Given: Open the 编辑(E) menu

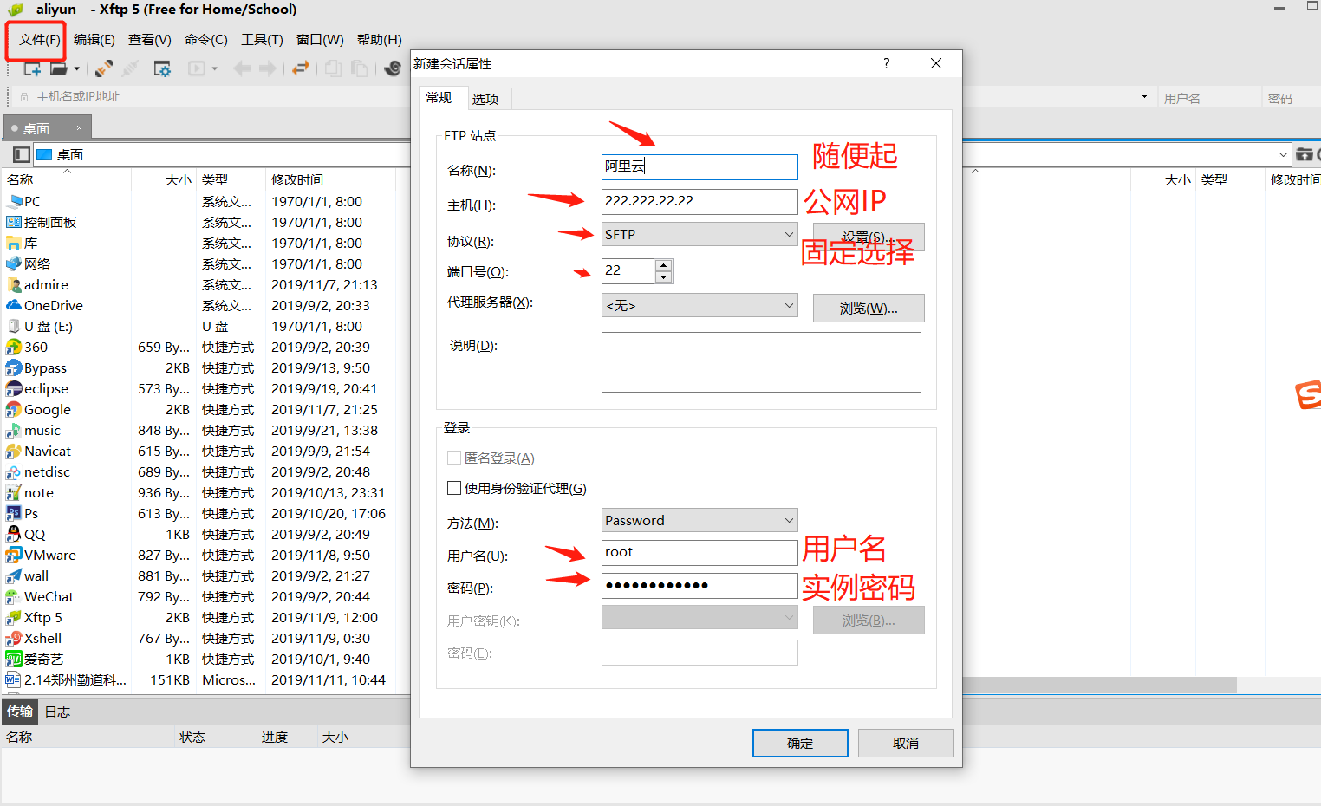Looking at the screenshot, I should click(x=94, y=40).
